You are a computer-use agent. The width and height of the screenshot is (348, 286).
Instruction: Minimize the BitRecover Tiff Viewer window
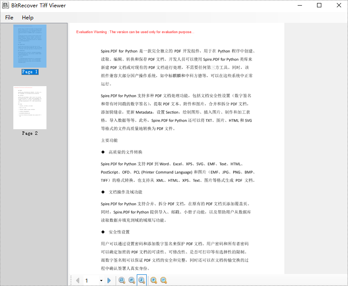pyautogui.click(x=300, y=5)
